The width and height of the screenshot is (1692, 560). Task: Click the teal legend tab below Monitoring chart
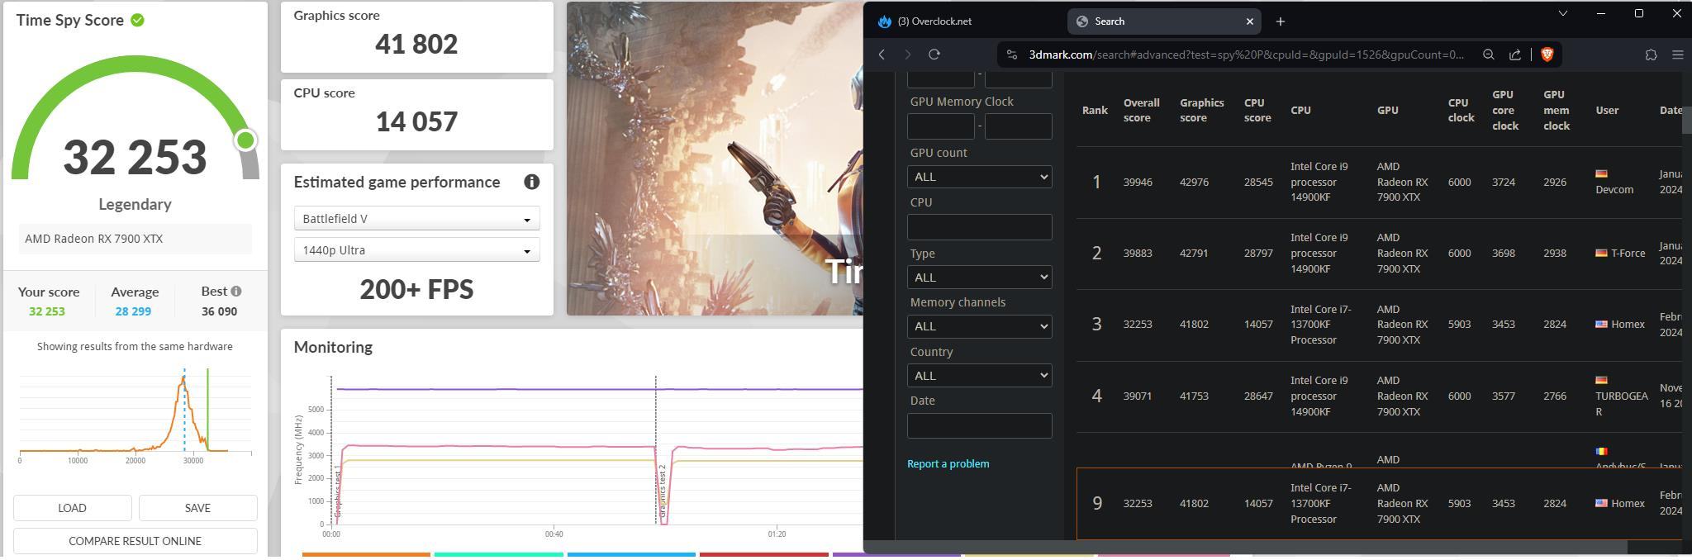pyautogui.click(x=499, y=555)
